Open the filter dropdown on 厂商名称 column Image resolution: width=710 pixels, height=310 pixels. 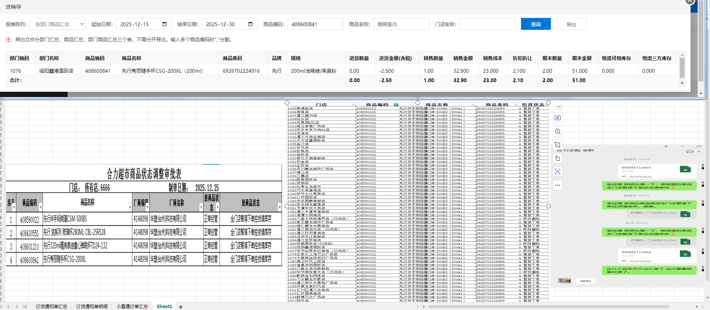pos(201,207)
